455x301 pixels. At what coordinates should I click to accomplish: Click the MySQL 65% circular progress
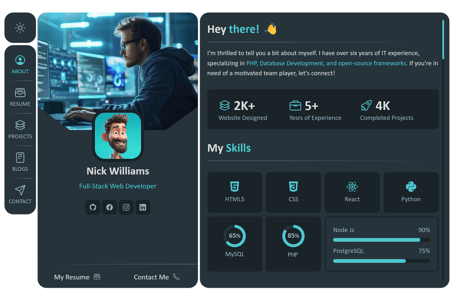(235, 236)
